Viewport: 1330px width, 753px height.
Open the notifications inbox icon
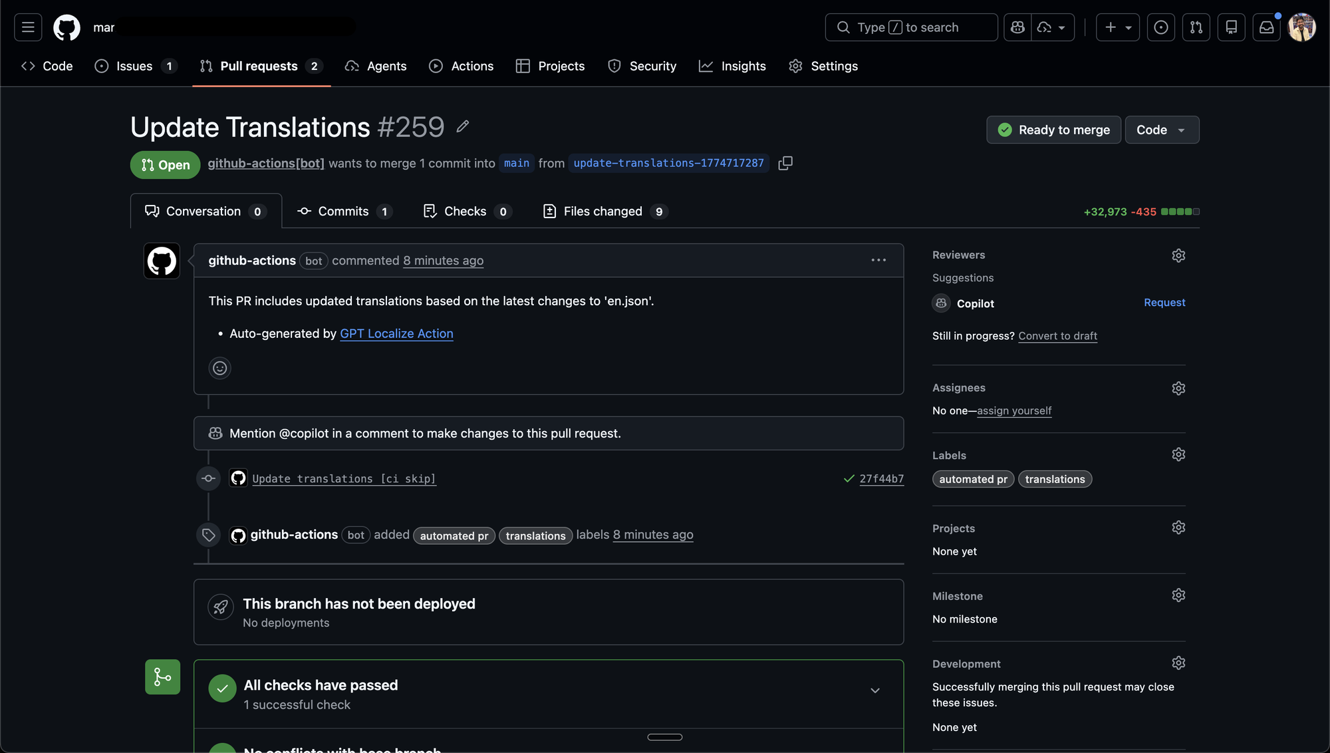tap(1266, 27)
